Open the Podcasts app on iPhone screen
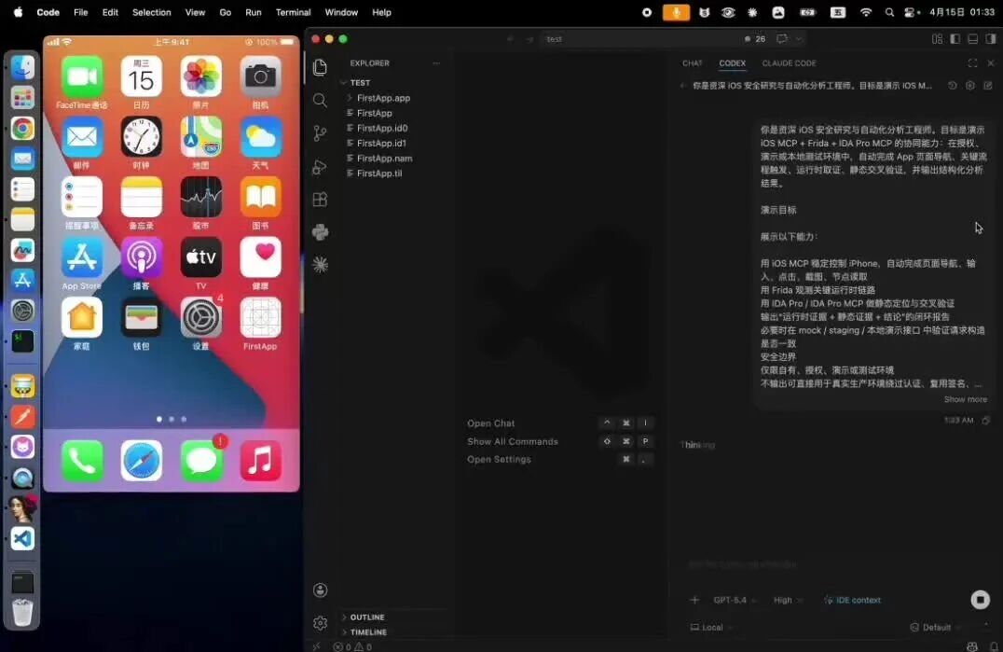The height and width of the screenshot is (652, 1003). 142,257
